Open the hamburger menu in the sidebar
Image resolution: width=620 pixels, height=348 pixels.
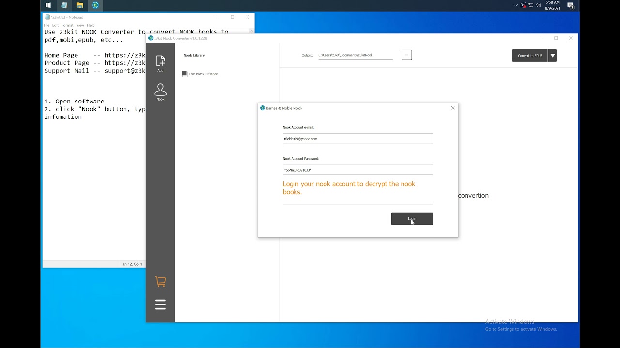tap(160, 304)
